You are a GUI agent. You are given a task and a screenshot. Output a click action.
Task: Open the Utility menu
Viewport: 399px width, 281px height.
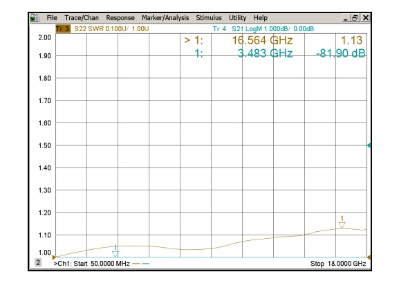click(x=237, y=18)
